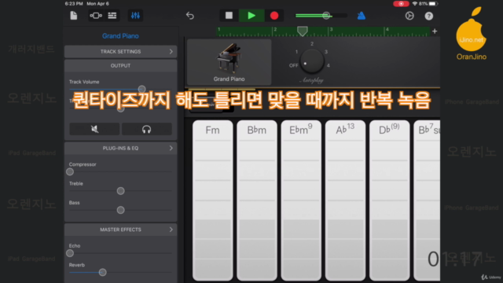The height and width of the screenshot is (283, 503).
Task: Add song section with plus button
Action: pyautogui.click(x=435, y=31)
